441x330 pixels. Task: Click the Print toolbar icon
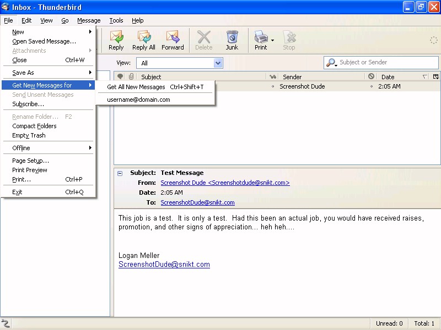click(x=261, y=40)
